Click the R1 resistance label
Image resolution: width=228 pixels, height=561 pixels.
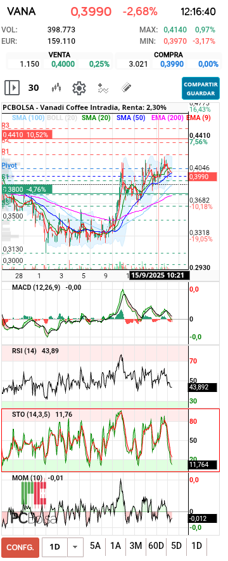tap(5, 152)
